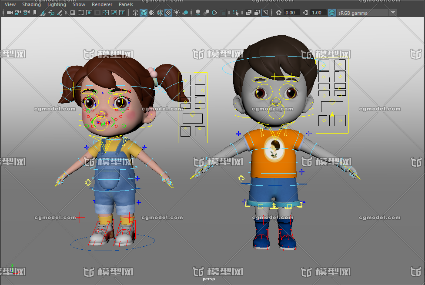Click the Image Plane icon

coord(43,13)
